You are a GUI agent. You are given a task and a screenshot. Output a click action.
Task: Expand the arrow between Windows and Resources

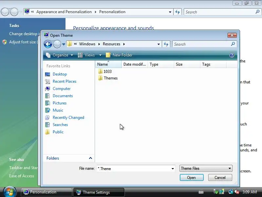(99, 44)
